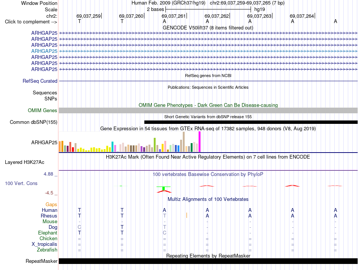Click the green PhyloP conservation bar

[164, 188]
